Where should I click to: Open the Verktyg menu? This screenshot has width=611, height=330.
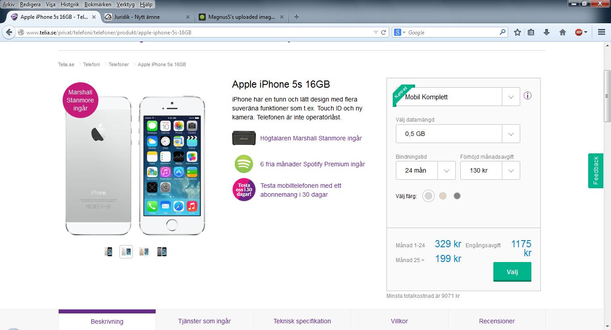(125, 4)
